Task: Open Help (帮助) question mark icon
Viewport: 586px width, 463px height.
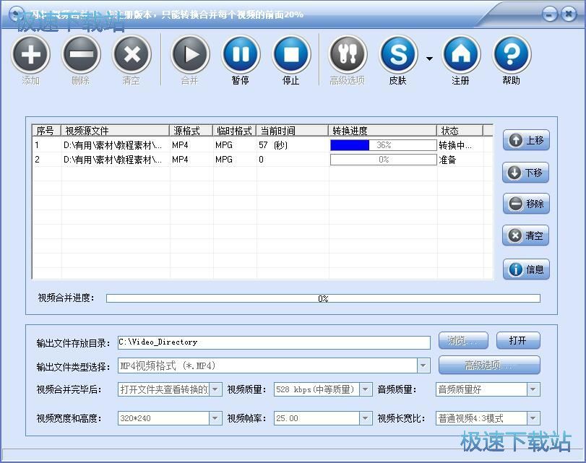Action: point(511,55)
